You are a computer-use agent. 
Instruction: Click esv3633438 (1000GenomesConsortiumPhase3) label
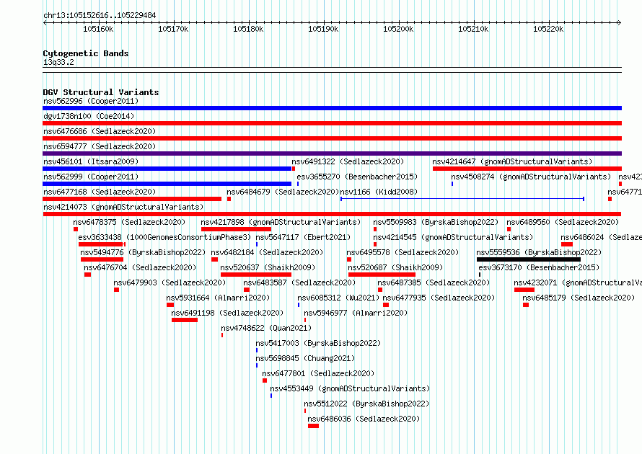coord(164,237)
